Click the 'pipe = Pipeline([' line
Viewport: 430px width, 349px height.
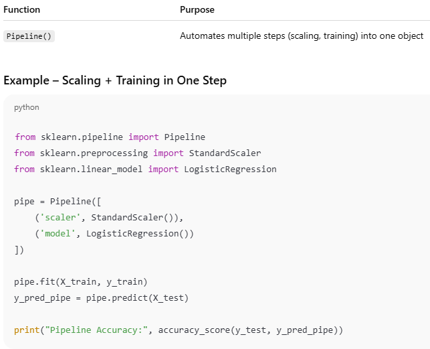(x=58, y=202)
